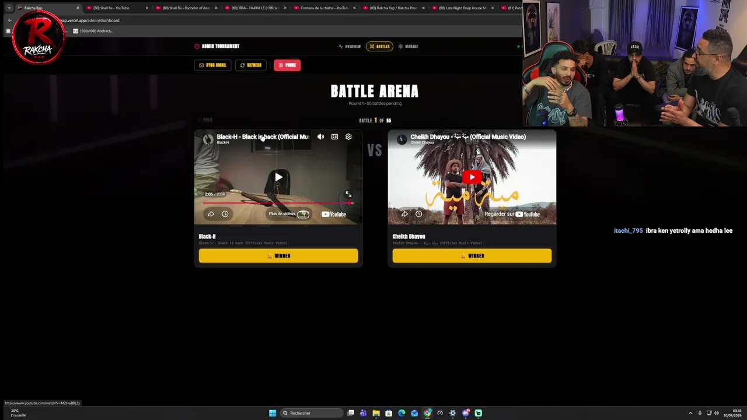Switch to 'Contenu de la chaîne' browser tab
The image size is (747, 420).
pyautogui.click(x=324, y=8)
